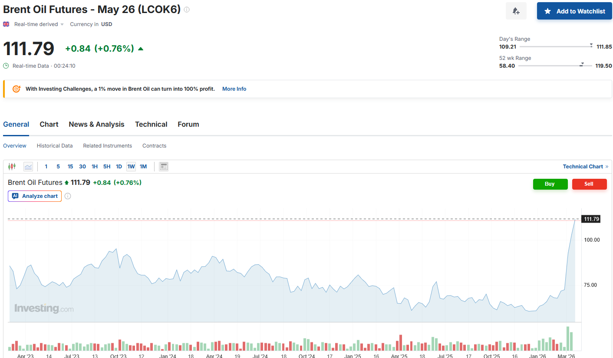
Task: Open the News & Analysis tab
Action: (96, 125)
